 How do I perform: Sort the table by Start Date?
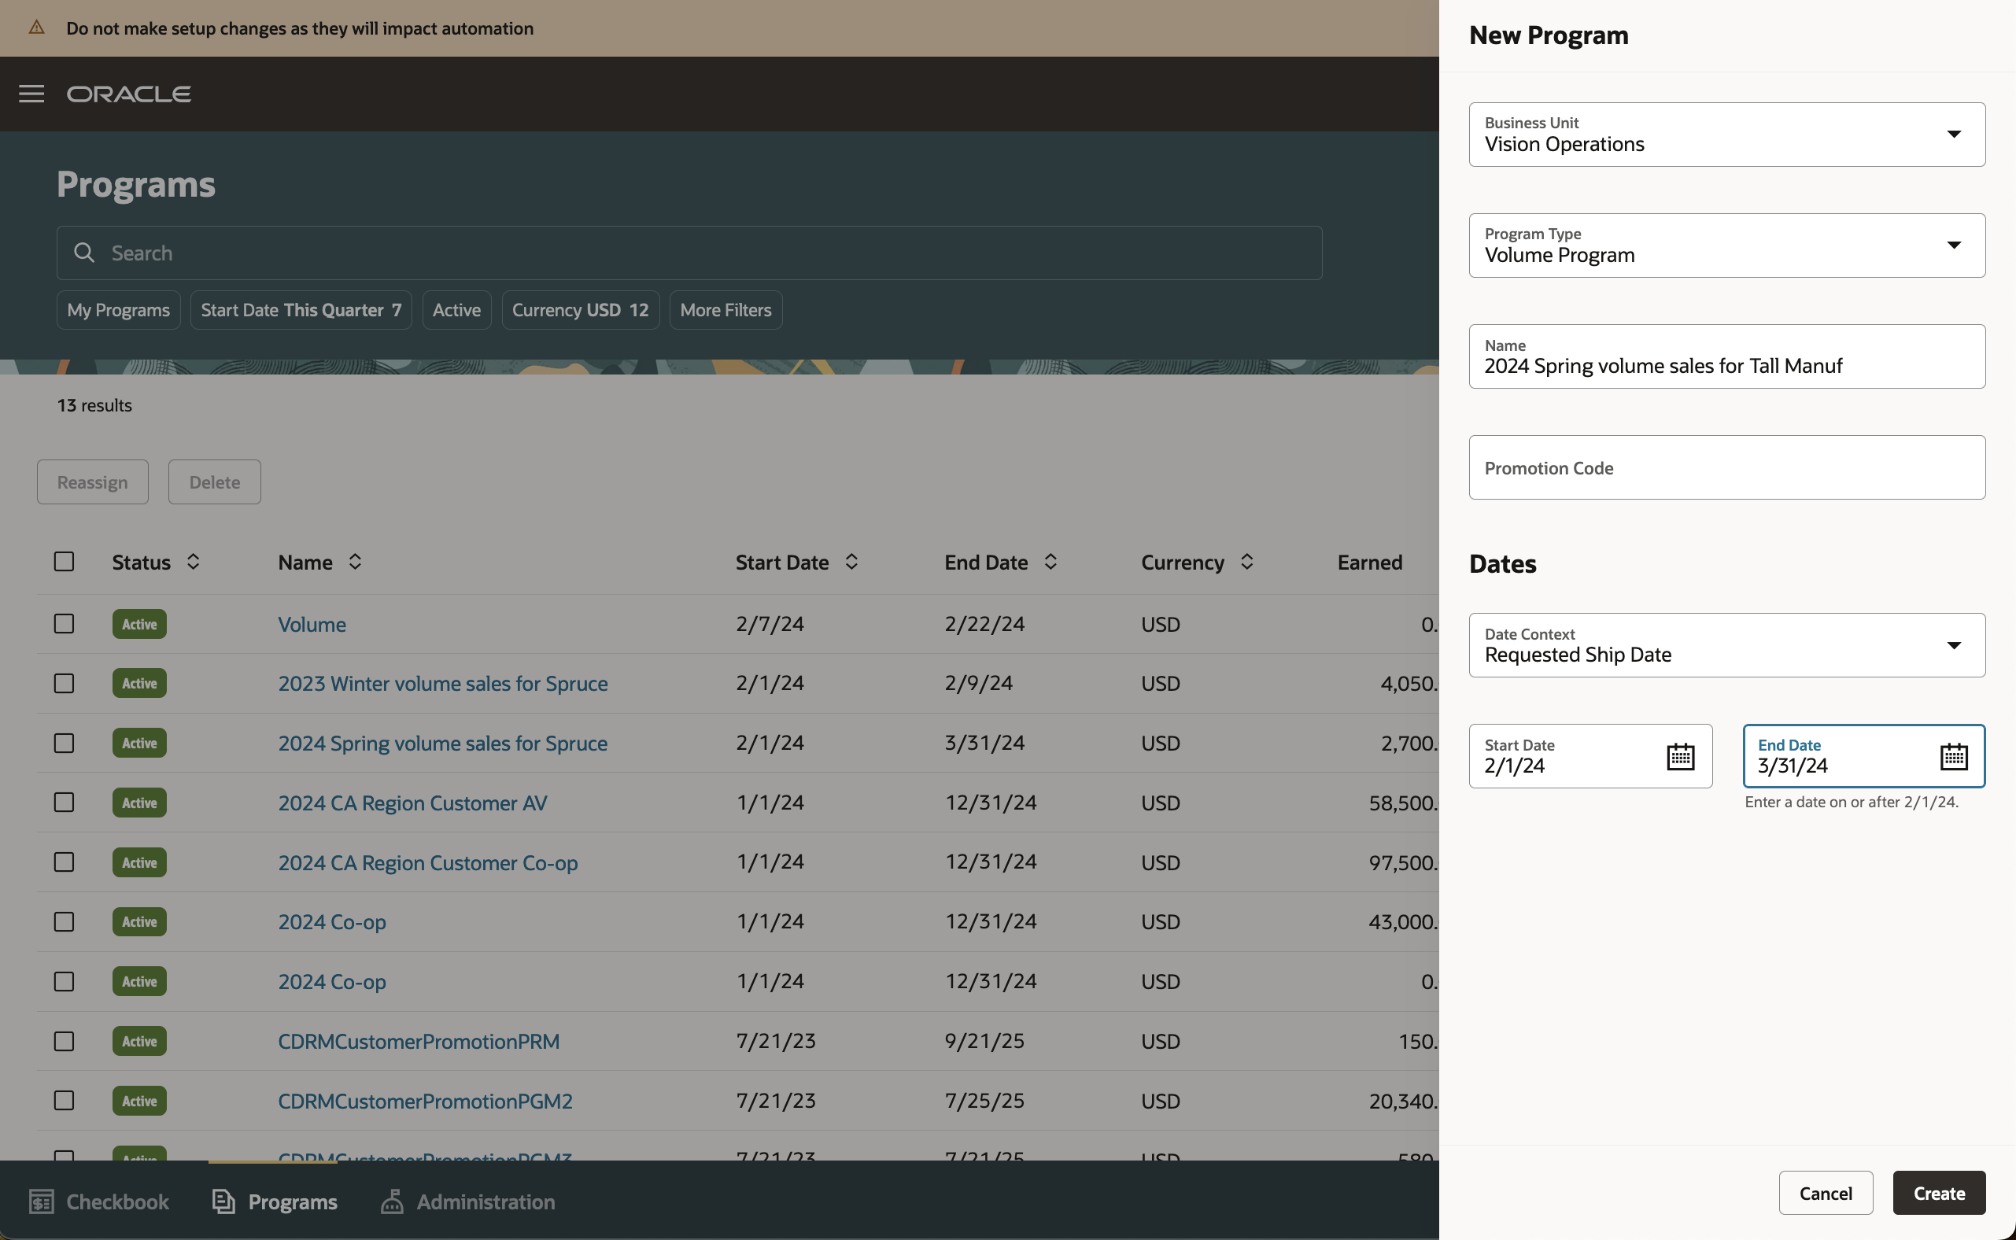coord(851,562)
